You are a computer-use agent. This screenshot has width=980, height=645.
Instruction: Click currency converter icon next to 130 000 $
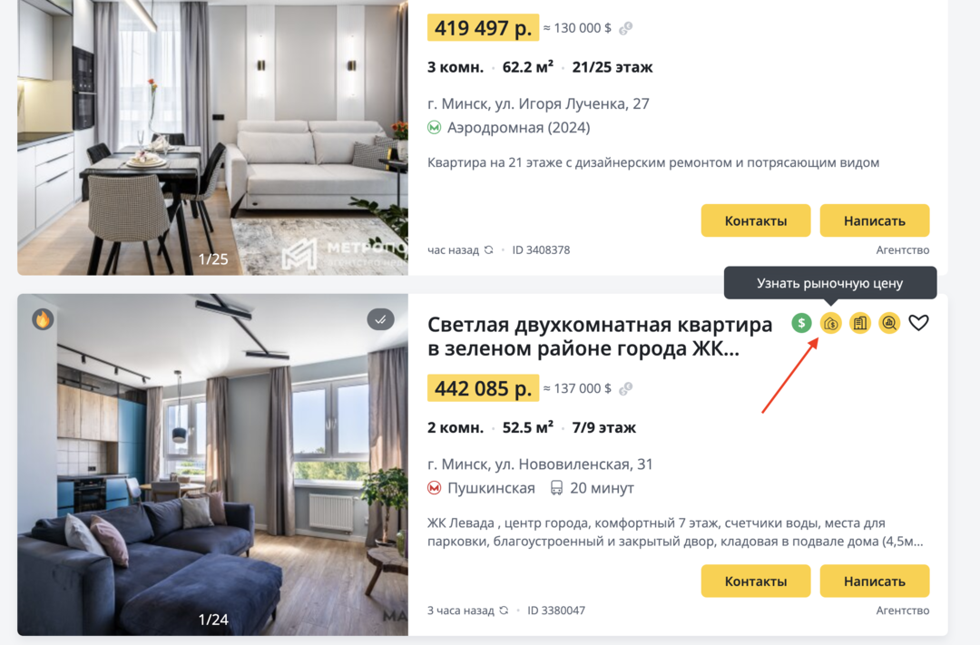coord(625,28)
